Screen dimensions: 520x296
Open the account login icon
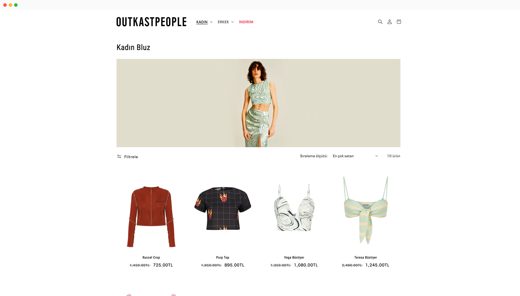coord(389,22)
